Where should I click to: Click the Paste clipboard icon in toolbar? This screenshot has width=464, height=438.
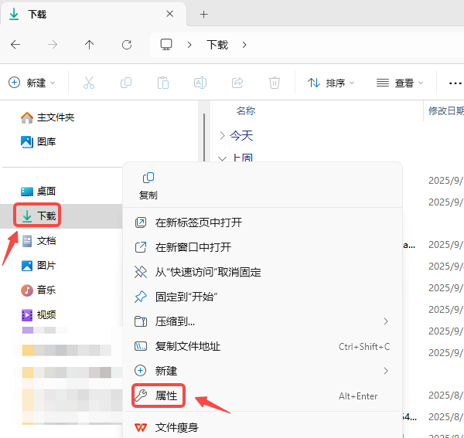[x=162, y=83]
